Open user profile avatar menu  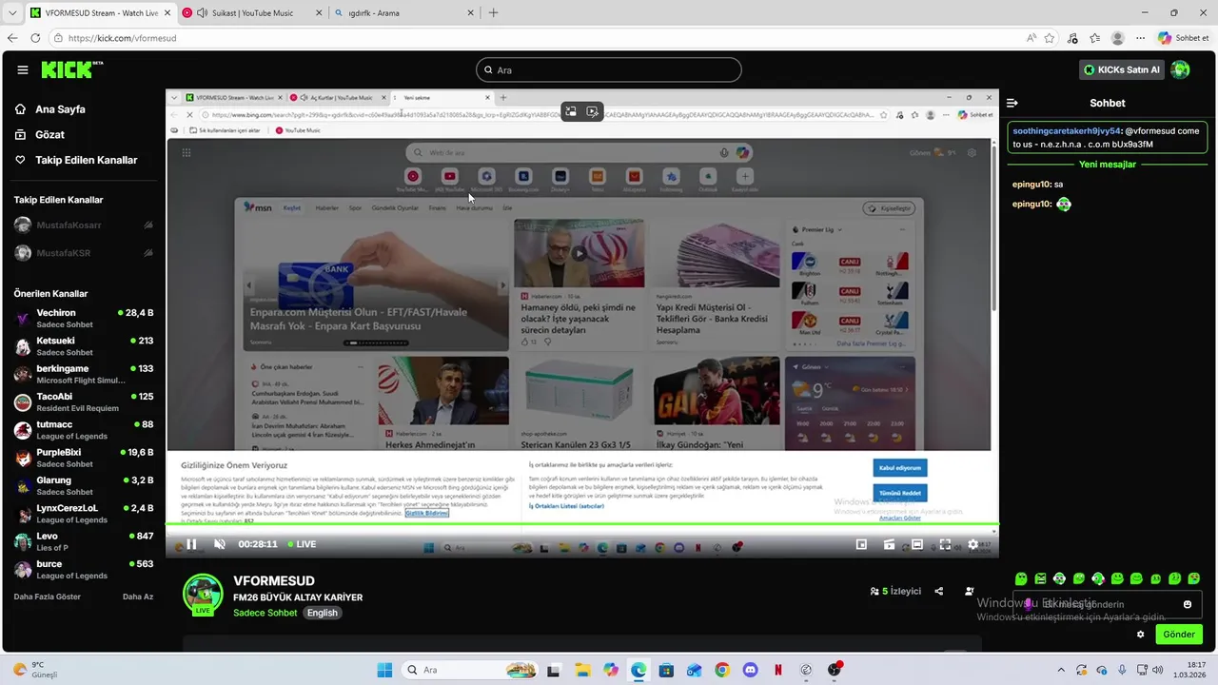coord(1180,69)
